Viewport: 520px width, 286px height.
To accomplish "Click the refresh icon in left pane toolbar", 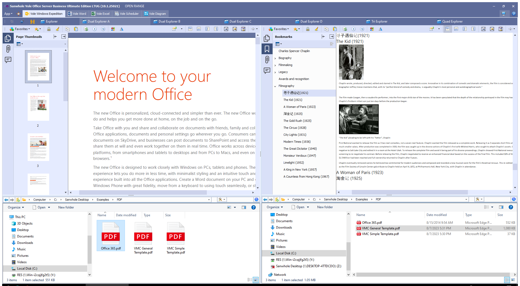I will (86, 29).
